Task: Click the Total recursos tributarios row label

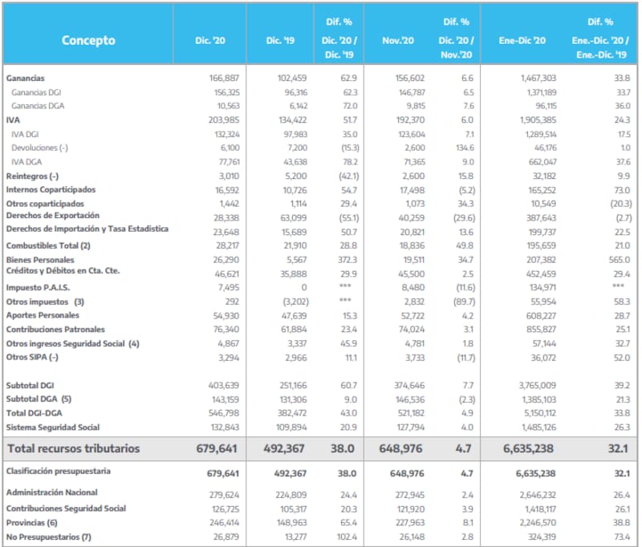Action: pyautogui.click(x=72, y=448)
